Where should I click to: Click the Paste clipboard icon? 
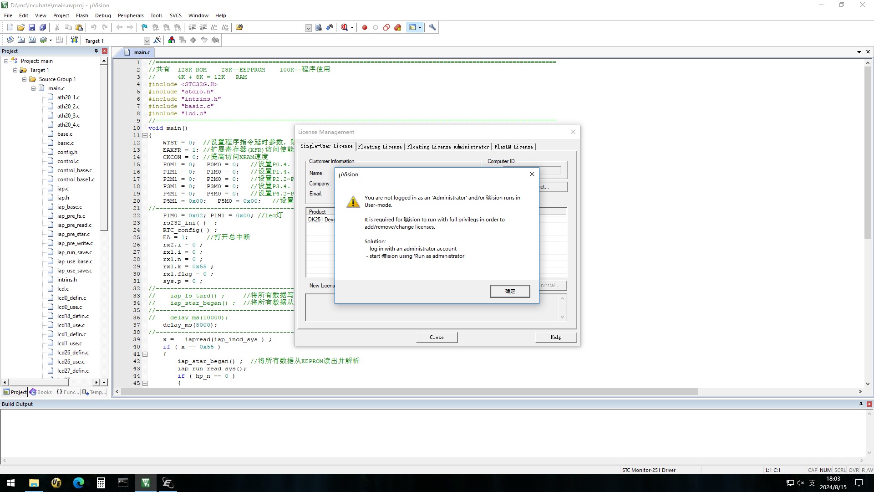(x=79, y=27)
